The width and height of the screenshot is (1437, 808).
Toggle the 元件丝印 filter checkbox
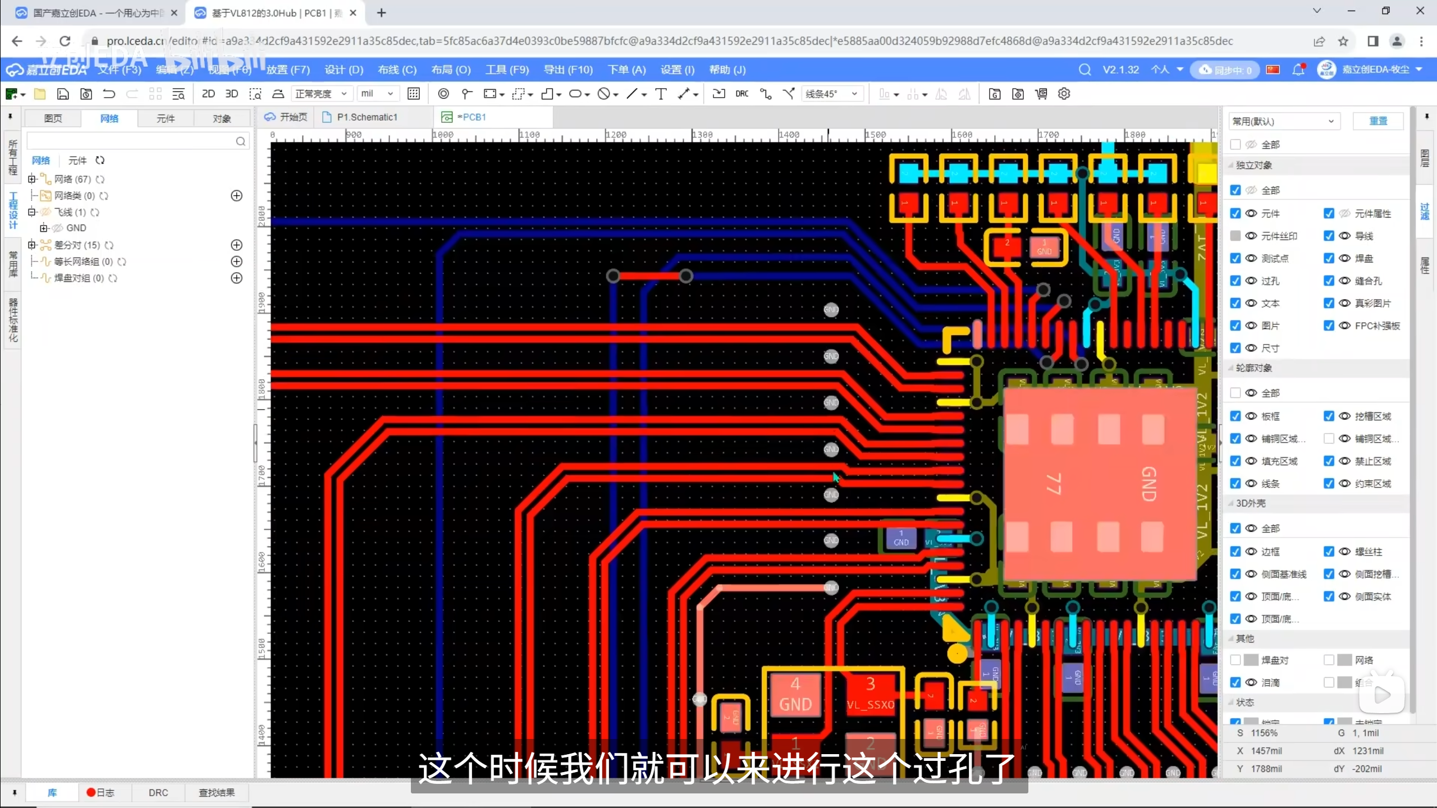tap(1235, 236)
